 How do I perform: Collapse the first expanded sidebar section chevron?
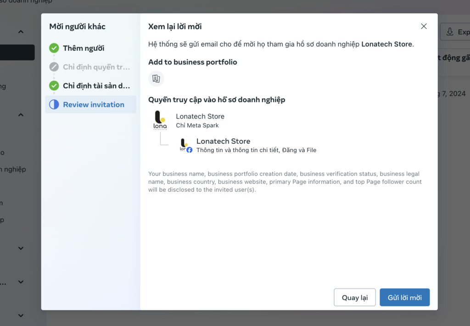pos(21,32)
